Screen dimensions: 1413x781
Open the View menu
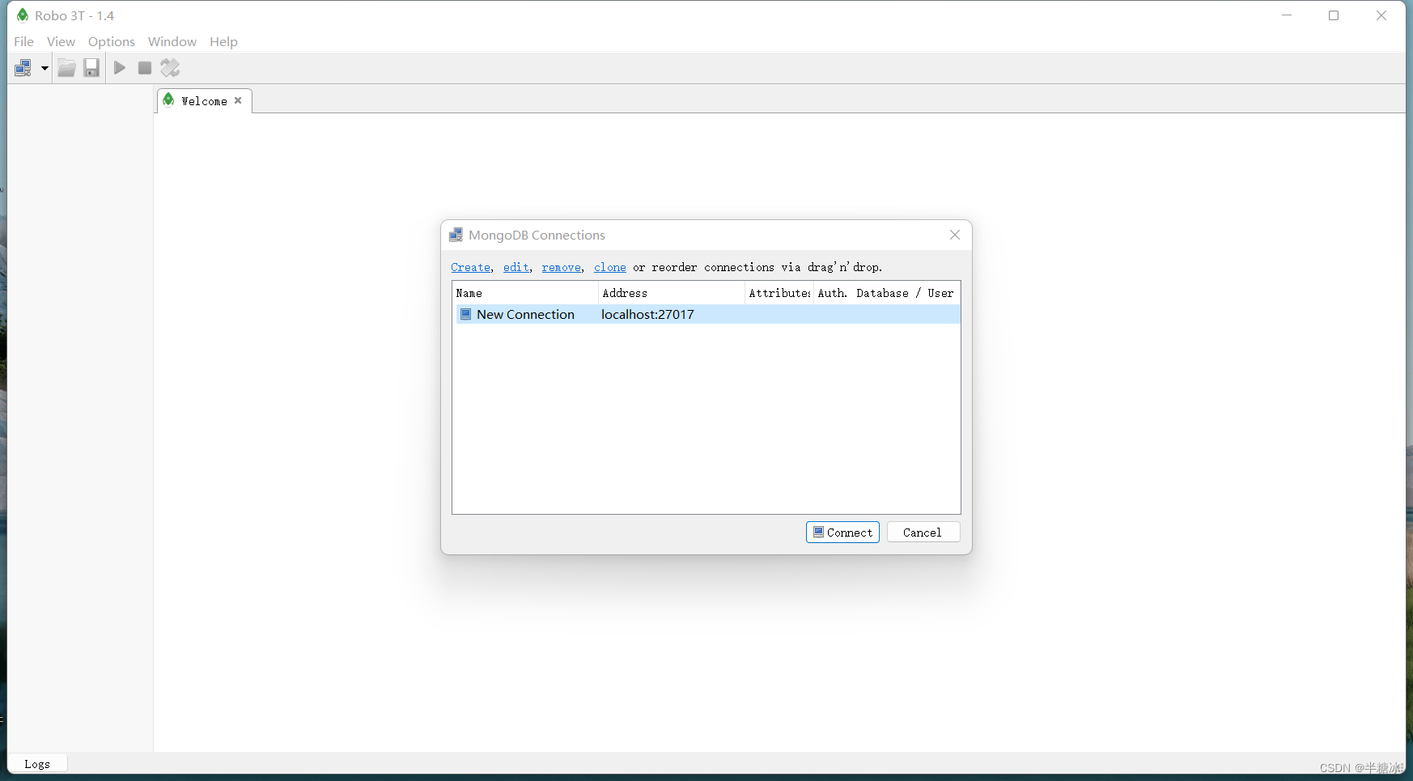61,41
